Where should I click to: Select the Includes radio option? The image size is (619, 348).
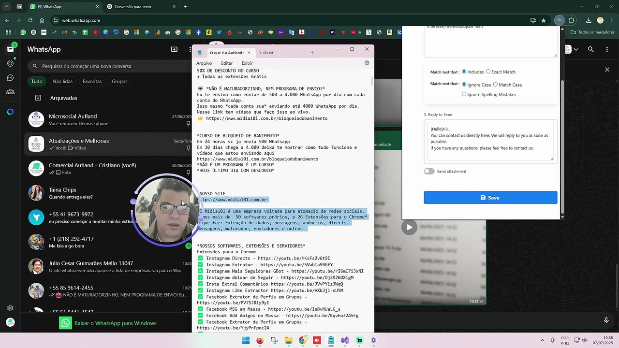click(464, 72)
